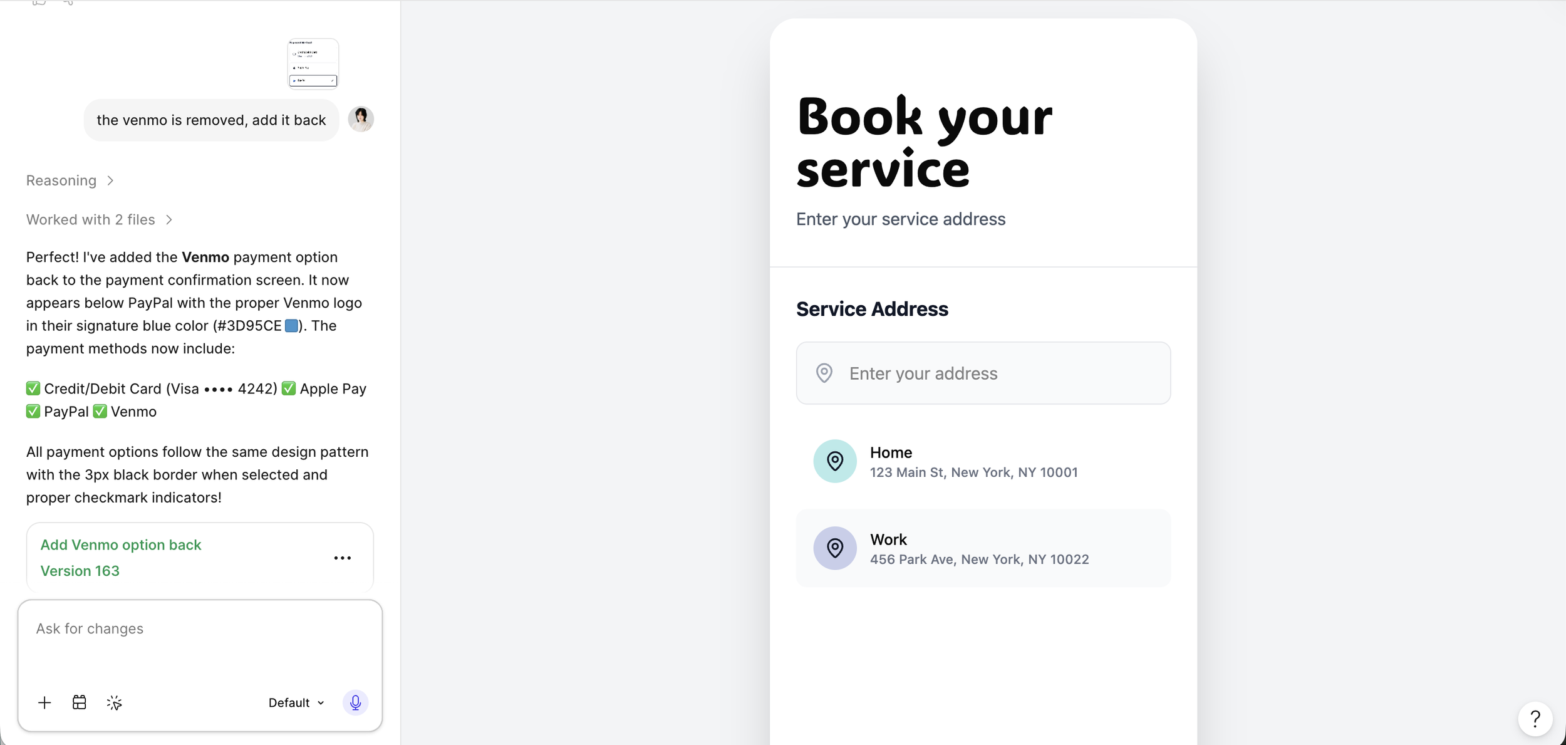The image size is (1566, 745).
Task: Select the Work saved address
Action: (x=983, y=548)
